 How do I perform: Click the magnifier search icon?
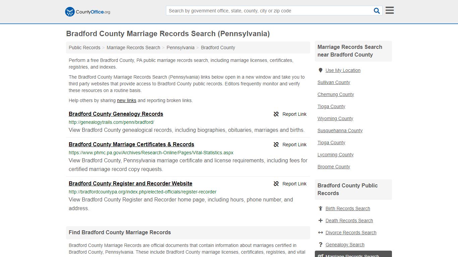click(377, 11)
